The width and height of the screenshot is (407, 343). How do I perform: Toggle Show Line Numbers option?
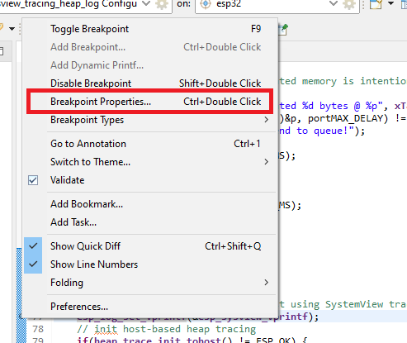tap(150, 264)
